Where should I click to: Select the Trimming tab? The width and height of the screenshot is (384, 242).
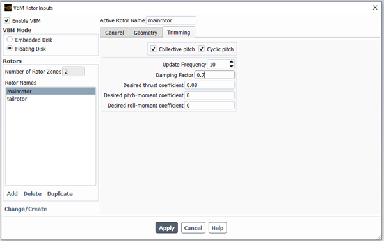(179, 32)
